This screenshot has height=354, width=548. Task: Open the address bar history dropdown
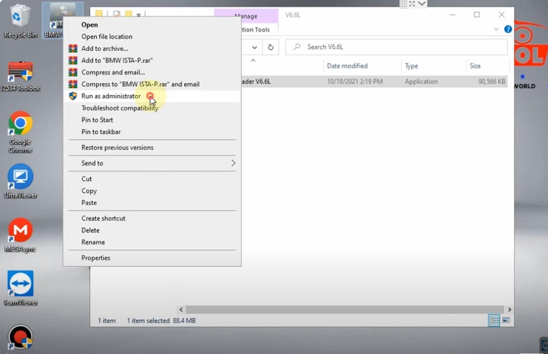tap(255, 47)
